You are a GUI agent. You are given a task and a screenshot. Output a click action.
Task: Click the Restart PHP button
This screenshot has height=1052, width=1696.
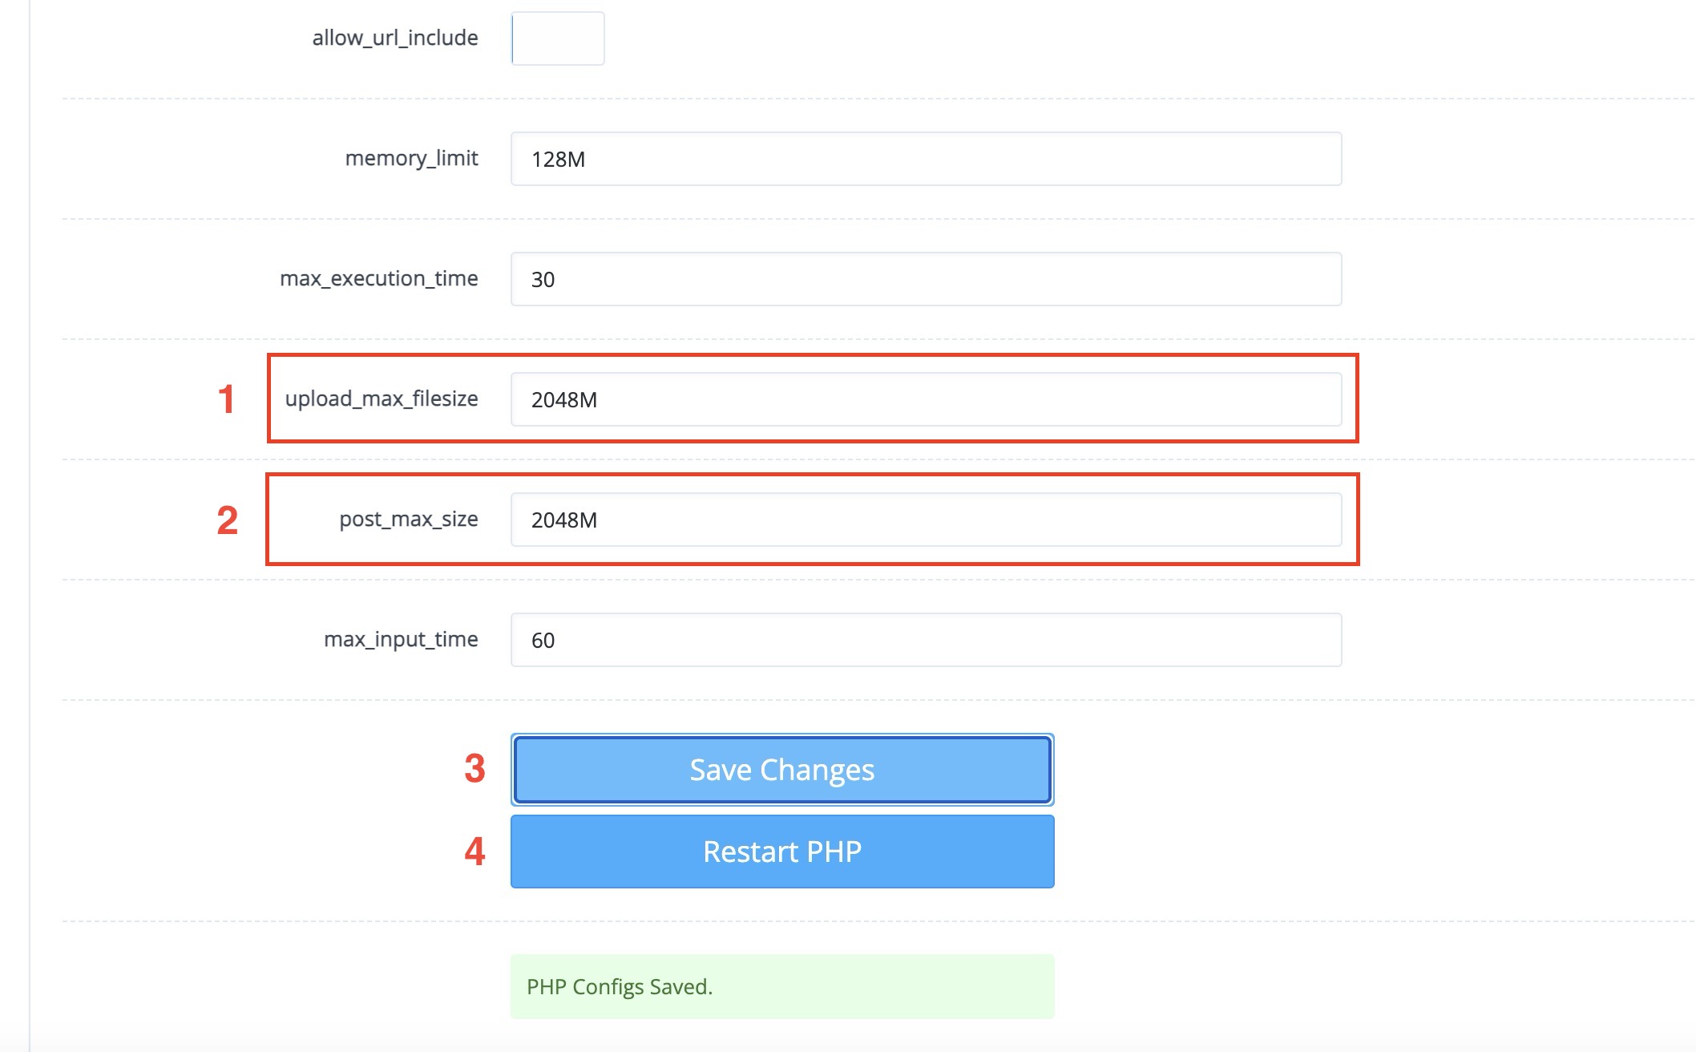click(x=782, y=852)
